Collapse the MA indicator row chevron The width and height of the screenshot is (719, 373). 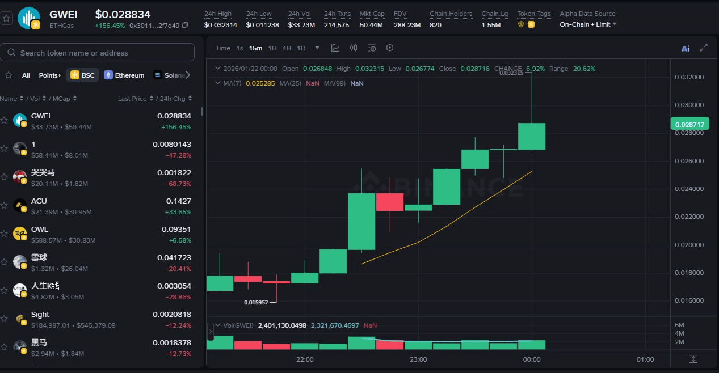(x=218, y=83)
